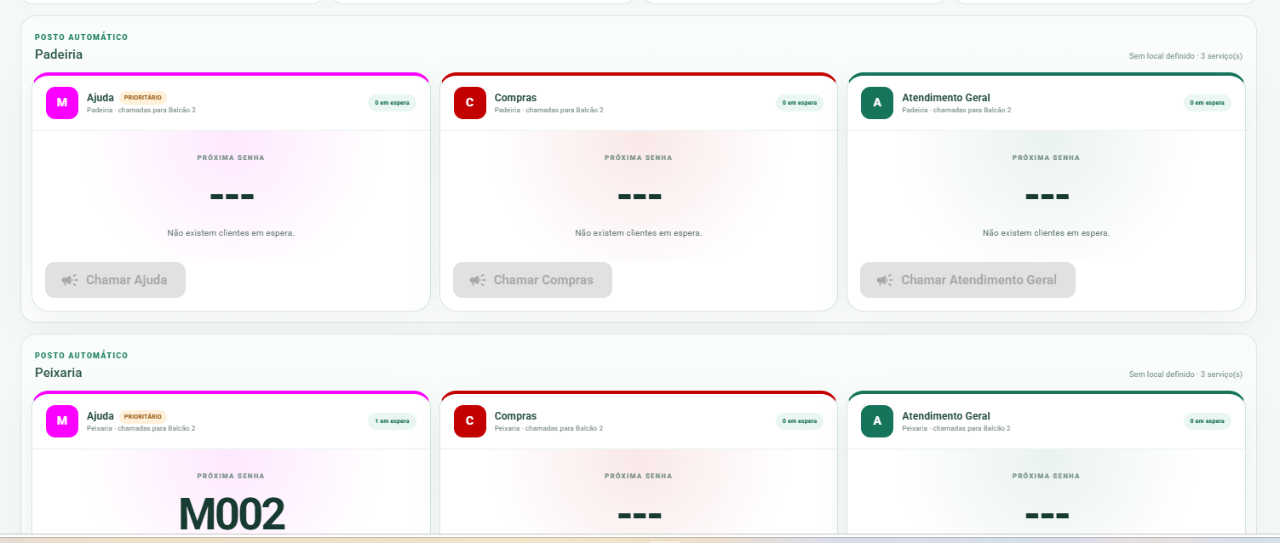Image resolution: width=1280 pixels, height=543 pixels.
Task: Click the green A icon in Padeiria Atendimento Geral
Action: 877,103
